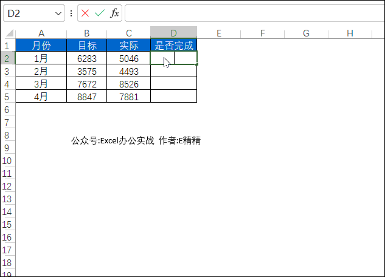The height and width of the screenshot is (277, 385).
Task: Click into the formula bar input
Action: pos(255,13)
